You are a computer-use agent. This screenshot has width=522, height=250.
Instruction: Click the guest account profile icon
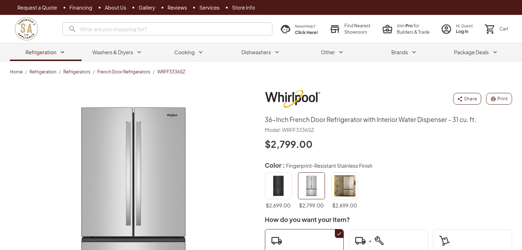(x=446, y=29)
